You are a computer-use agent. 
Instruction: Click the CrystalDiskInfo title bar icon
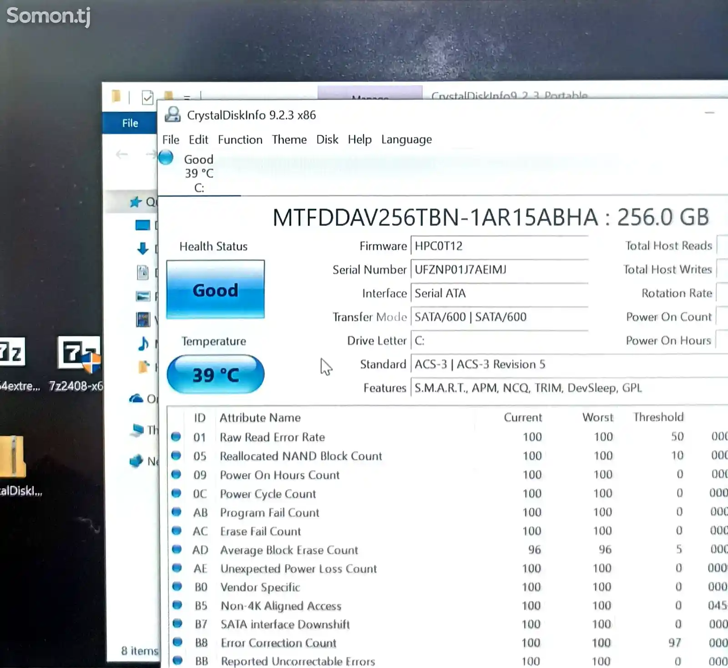point(172,115)
